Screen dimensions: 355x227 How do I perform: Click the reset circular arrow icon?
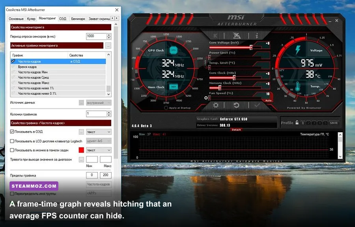pyautogui.click(x=236, y=105)
